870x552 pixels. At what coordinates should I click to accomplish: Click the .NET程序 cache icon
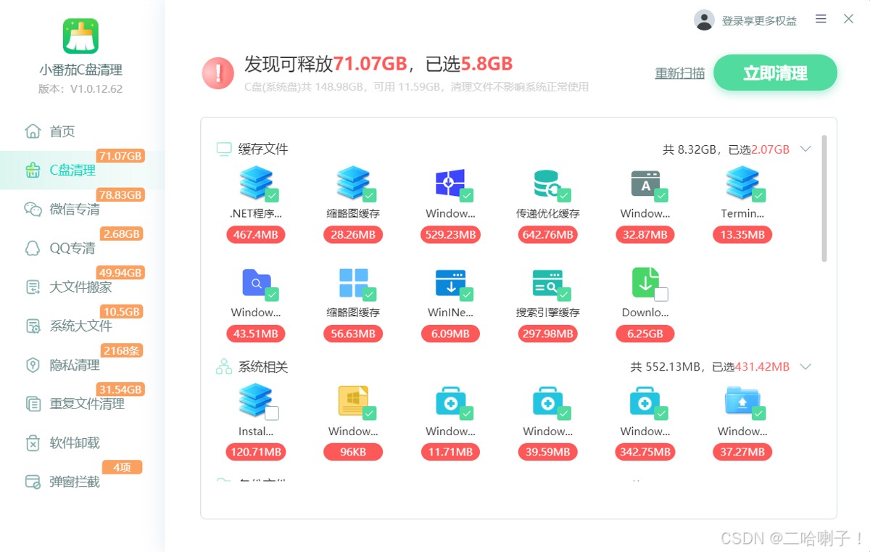coord(255,184)
